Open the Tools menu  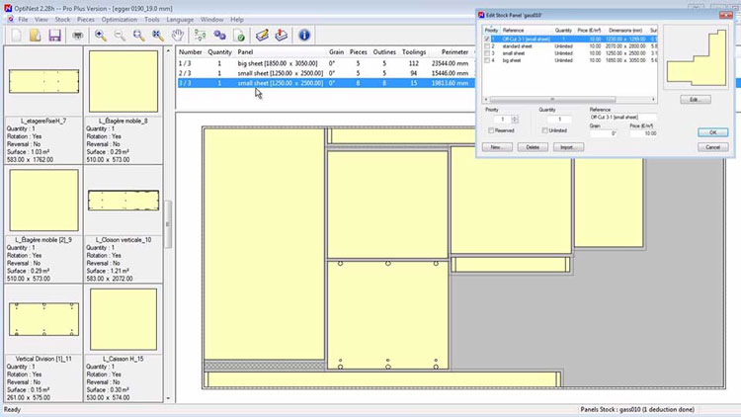pos(152,20)
